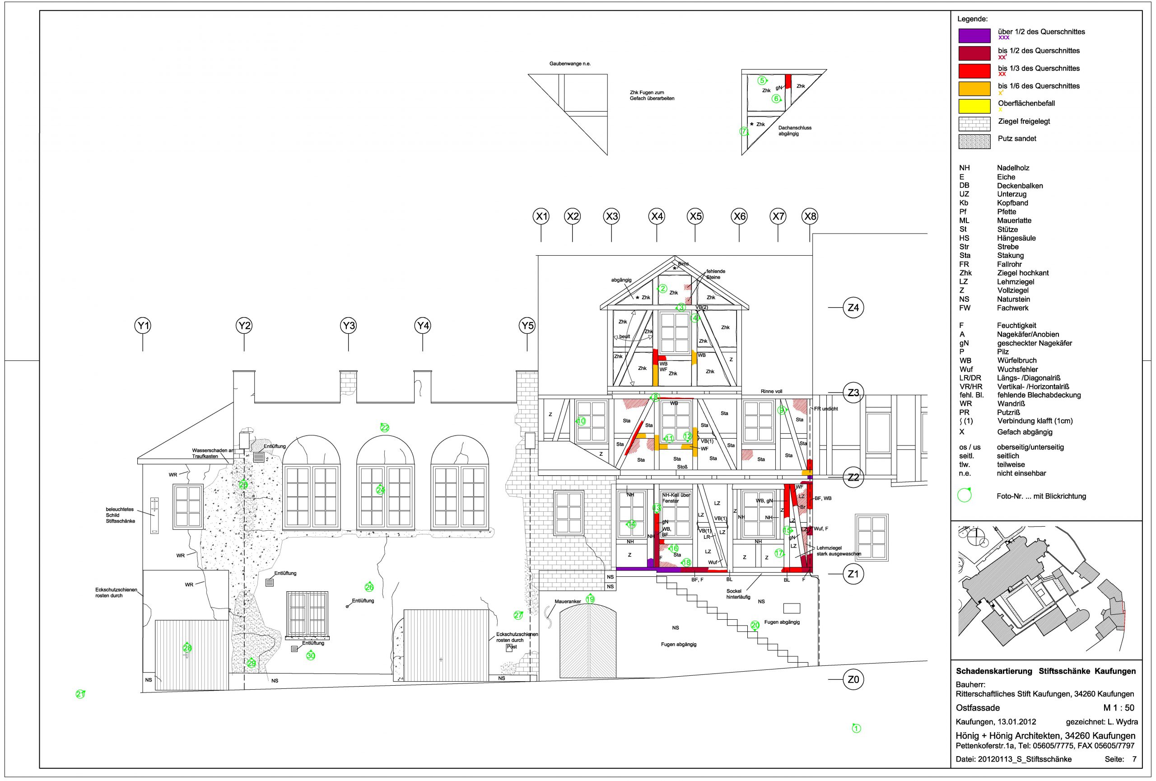Click the Y1 axis marker circle

tap(143, 326)
